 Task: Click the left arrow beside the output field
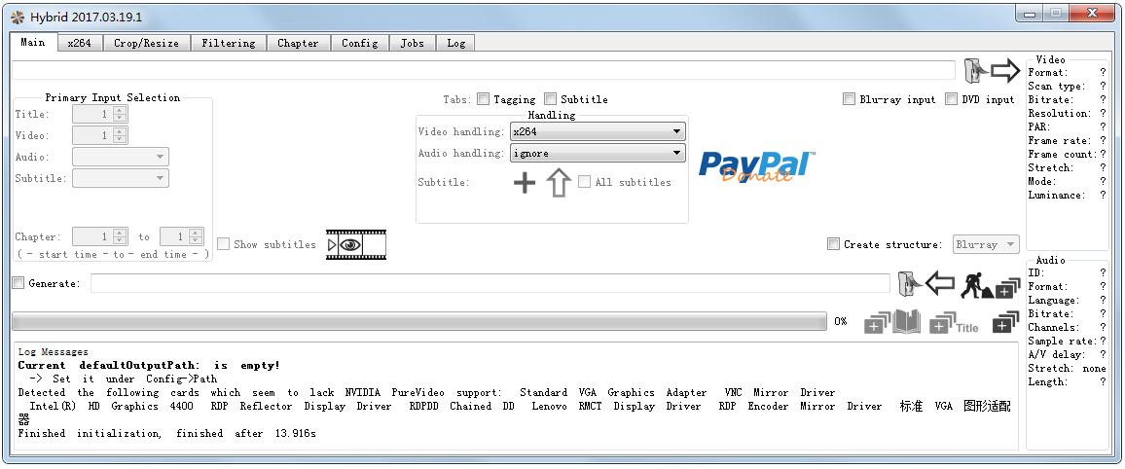click(939, 283)
